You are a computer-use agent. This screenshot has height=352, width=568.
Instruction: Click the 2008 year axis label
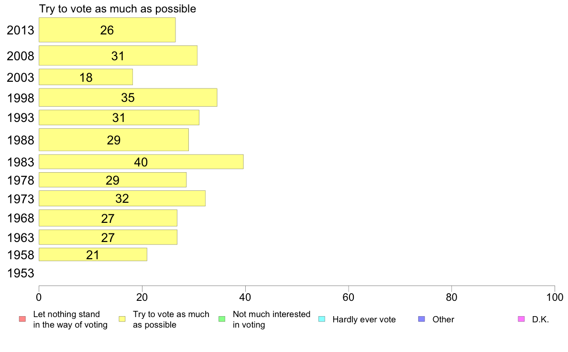pyautogui.click(x=21, y=56)
